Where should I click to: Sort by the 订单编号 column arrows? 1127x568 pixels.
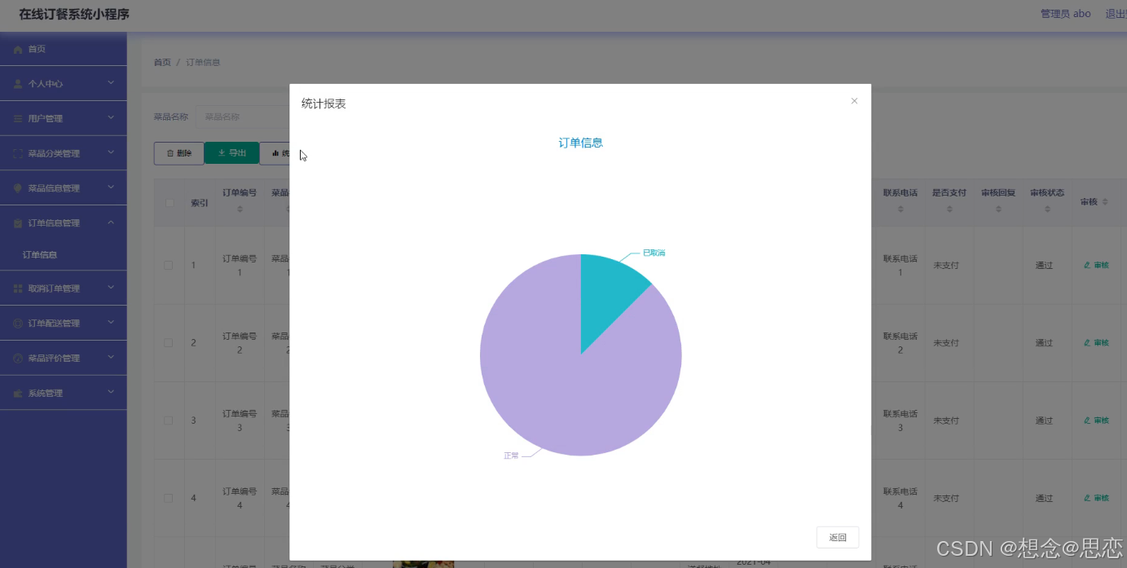(x=240, y=209)
